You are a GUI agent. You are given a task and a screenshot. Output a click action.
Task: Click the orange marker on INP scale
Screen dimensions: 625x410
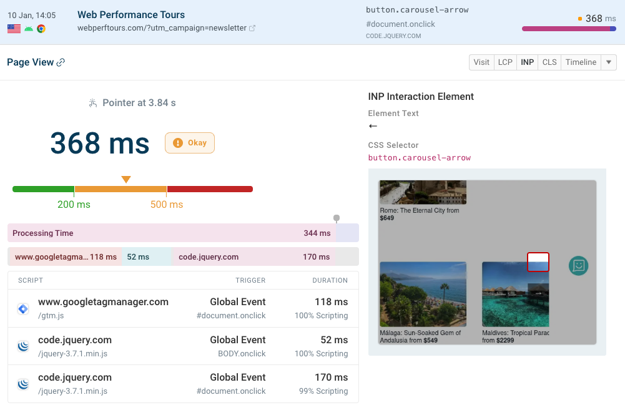(126, 180)
